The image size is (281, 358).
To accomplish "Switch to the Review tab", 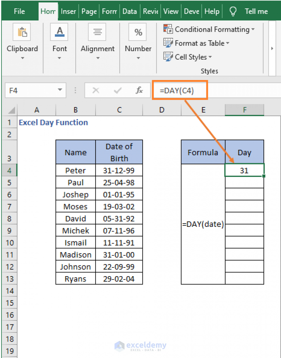I will click(150, 11).
